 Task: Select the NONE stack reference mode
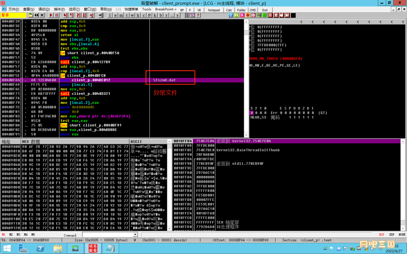[402, 235]
